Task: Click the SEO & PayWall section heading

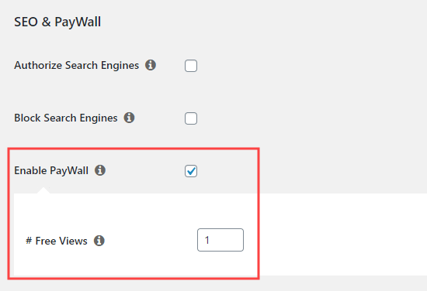Action: 57,22
